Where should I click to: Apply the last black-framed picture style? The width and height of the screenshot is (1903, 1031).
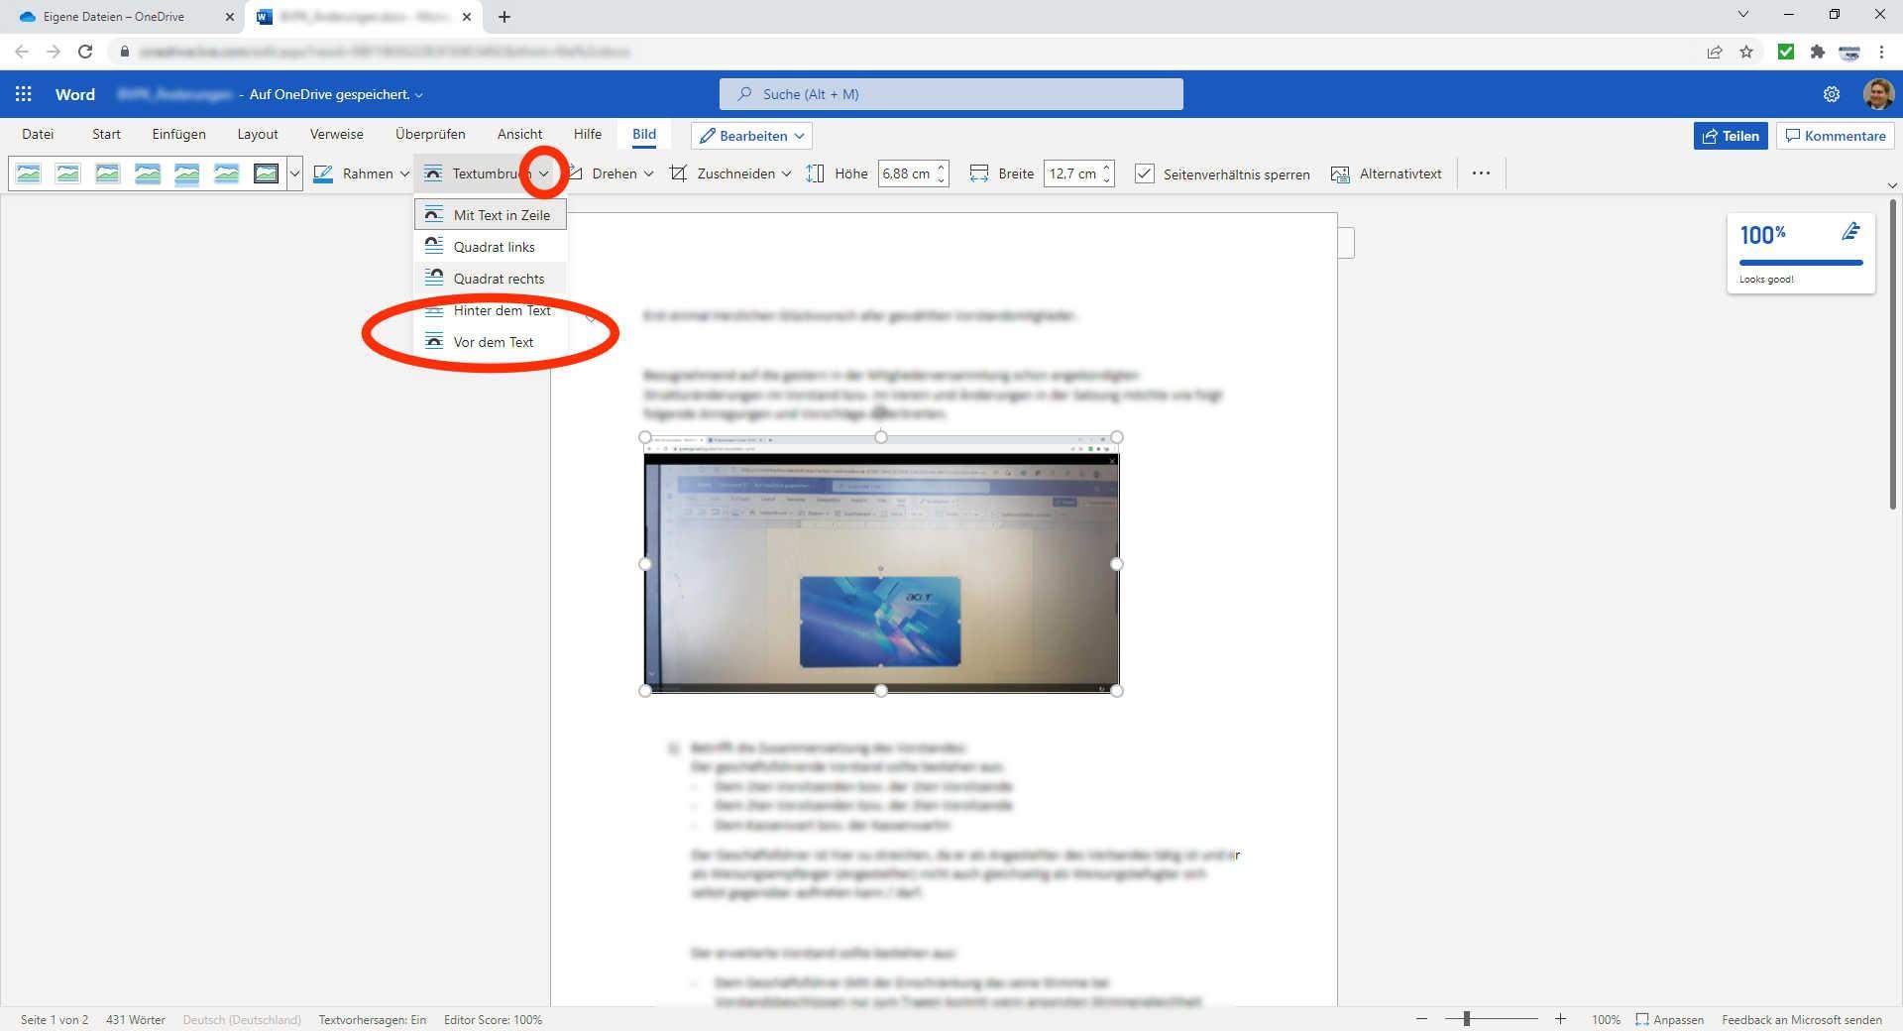click(x=266, y=173)
